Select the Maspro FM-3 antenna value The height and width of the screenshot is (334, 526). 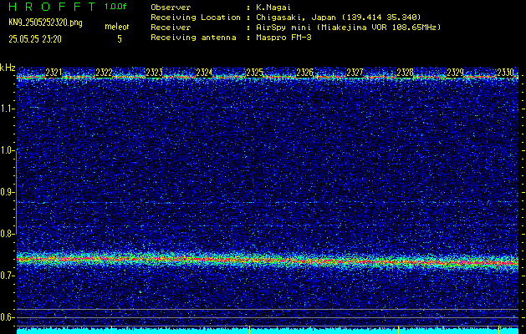pyautogui.click(x=283, y=38)
